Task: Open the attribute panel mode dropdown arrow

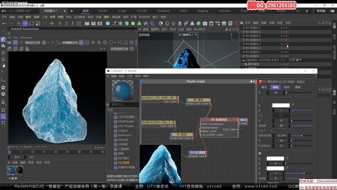Action: coord(314,82)
